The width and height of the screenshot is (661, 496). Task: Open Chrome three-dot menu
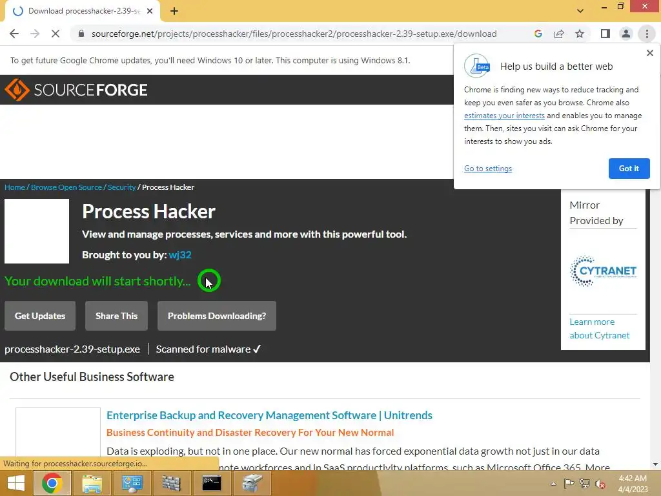[x=647, y=34]
